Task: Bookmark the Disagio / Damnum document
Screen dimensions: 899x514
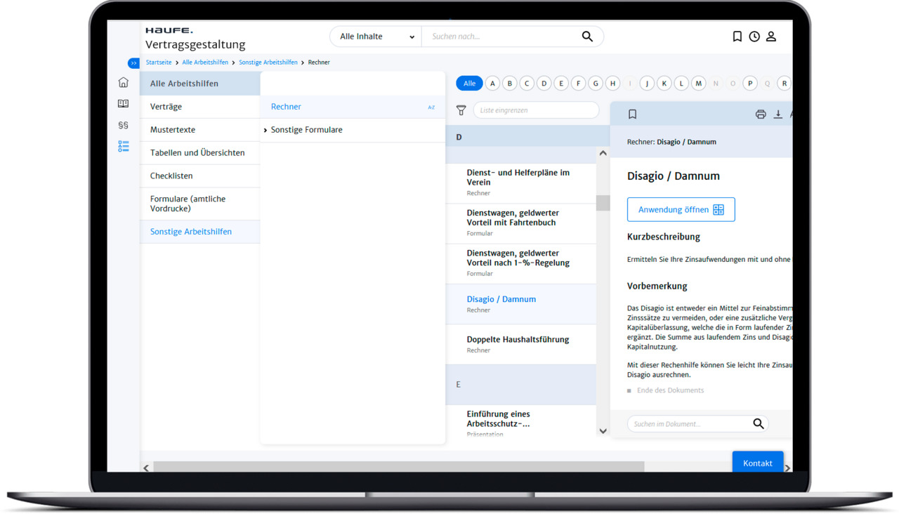Action: pyautogui.click(x=632, y=114)
